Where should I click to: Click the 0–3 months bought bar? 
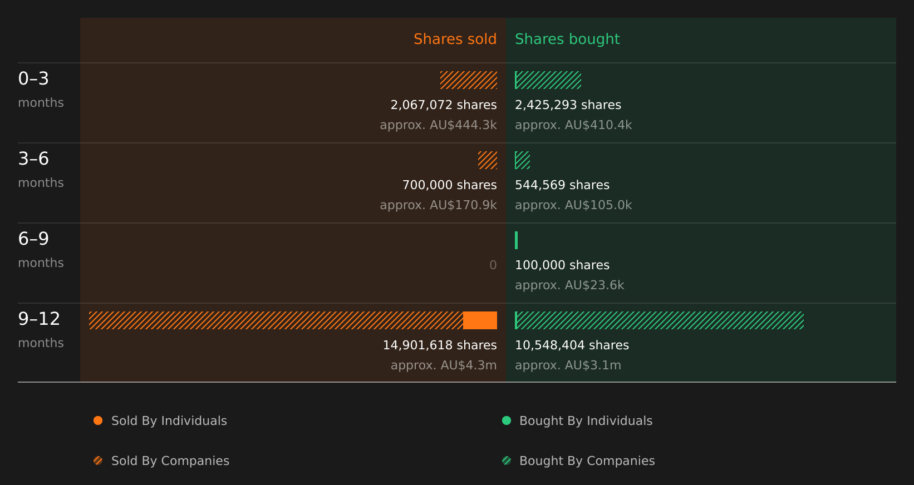coord(548,80)
